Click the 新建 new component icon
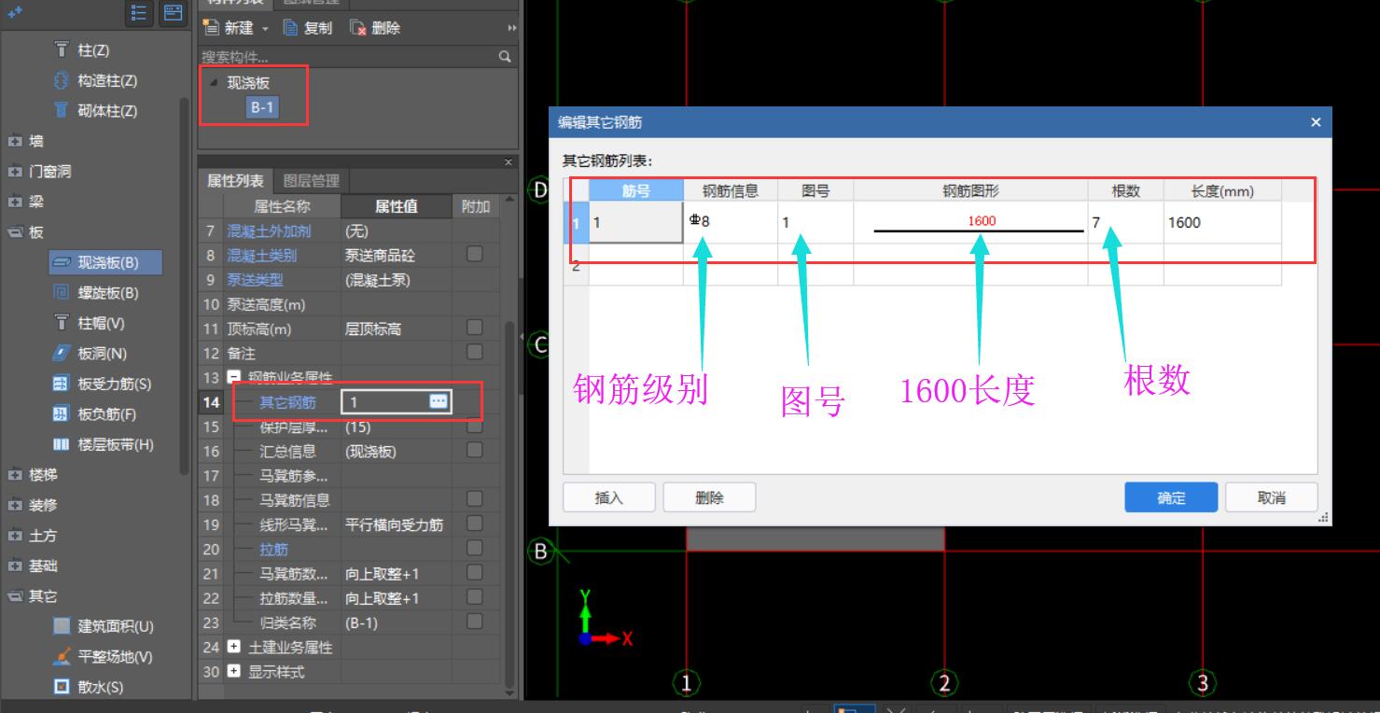 [x=211, y=28]
